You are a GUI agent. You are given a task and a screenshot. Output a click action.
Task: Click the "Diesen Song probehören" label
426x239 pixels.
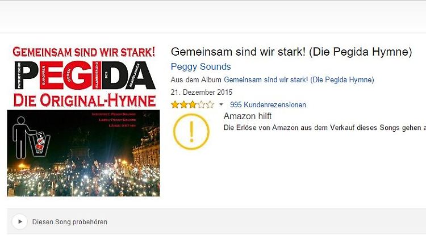[x=70, y=222]
